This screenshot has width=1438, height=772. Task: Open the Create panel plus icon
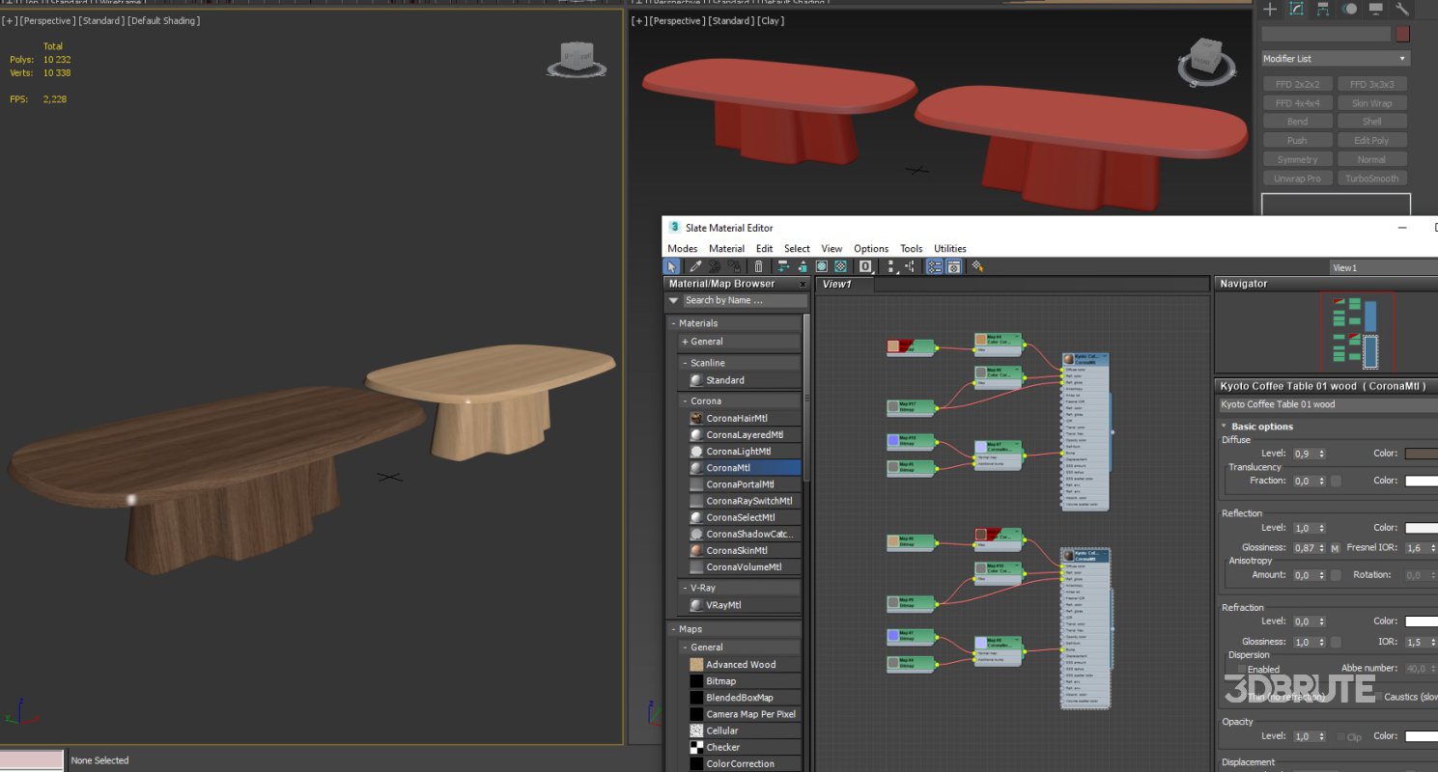coord(1270,9)
